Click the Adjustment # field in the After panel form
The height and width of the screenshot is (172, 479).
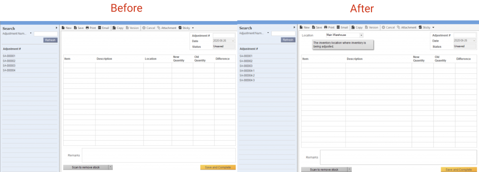click(465, 36)
